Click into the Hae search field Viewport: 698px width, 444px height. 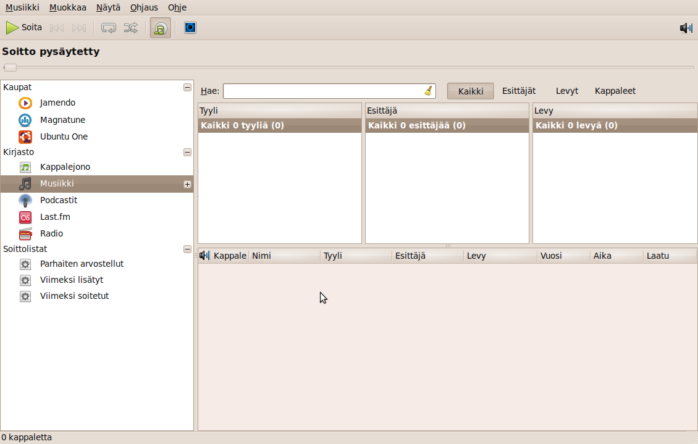322,91
